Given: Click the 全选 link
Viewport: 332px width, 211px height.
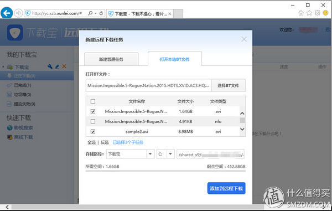Looking at the screenshot, I should 91,142.
